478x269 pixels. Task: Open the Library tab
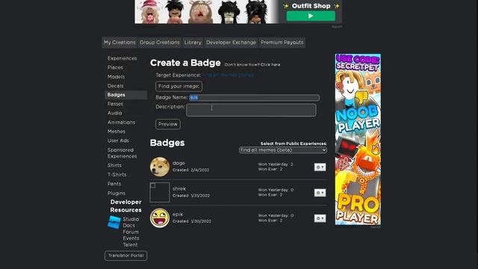tap(193, 43)
